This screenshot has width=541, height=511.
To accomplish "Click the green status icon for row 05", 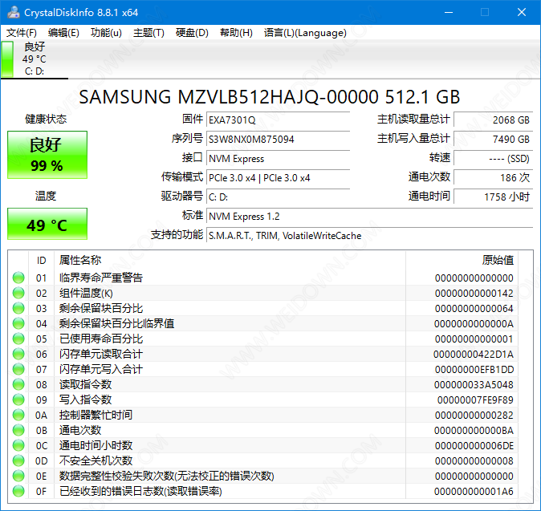I will pyautogui.click(x=18, y=339).
